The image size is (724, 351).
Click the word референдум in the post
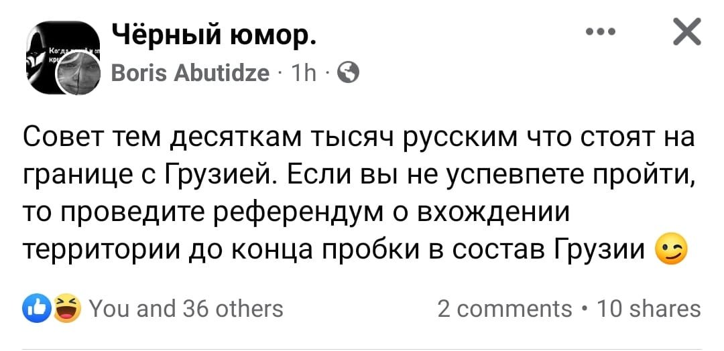tap(294, 213)
